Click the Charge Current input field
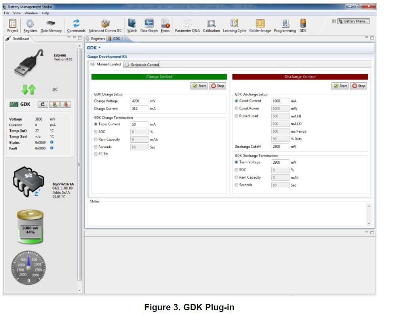The width and height of the screenshot is (400, 315). pyautogui.click(x=139, y=109)
